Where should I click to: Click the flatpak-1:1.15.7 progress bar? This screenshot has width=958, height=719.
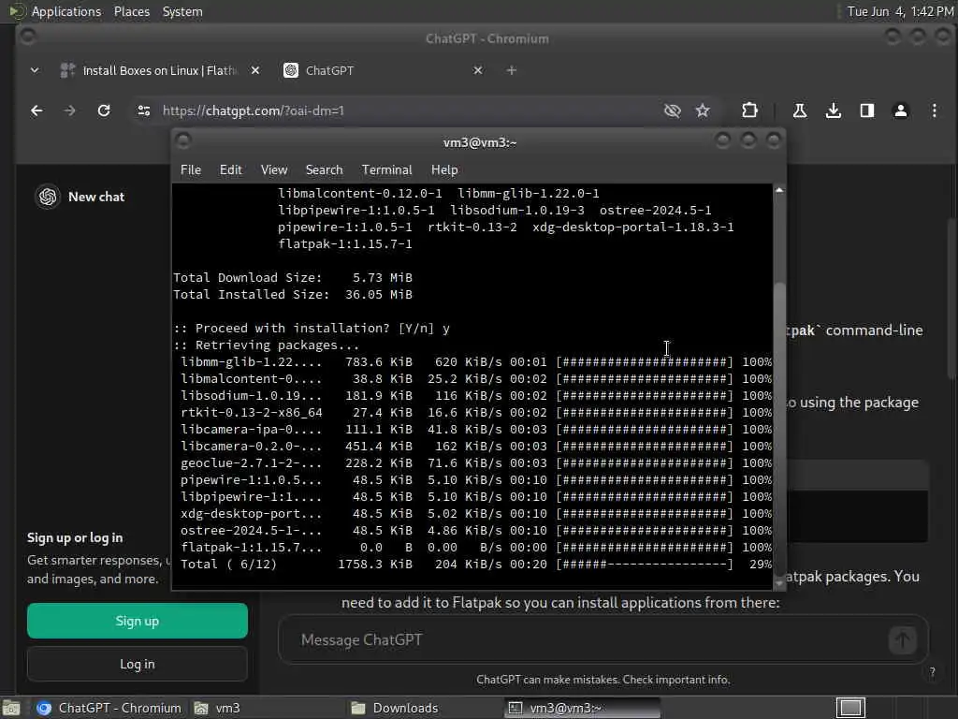(x=645, y=547)
